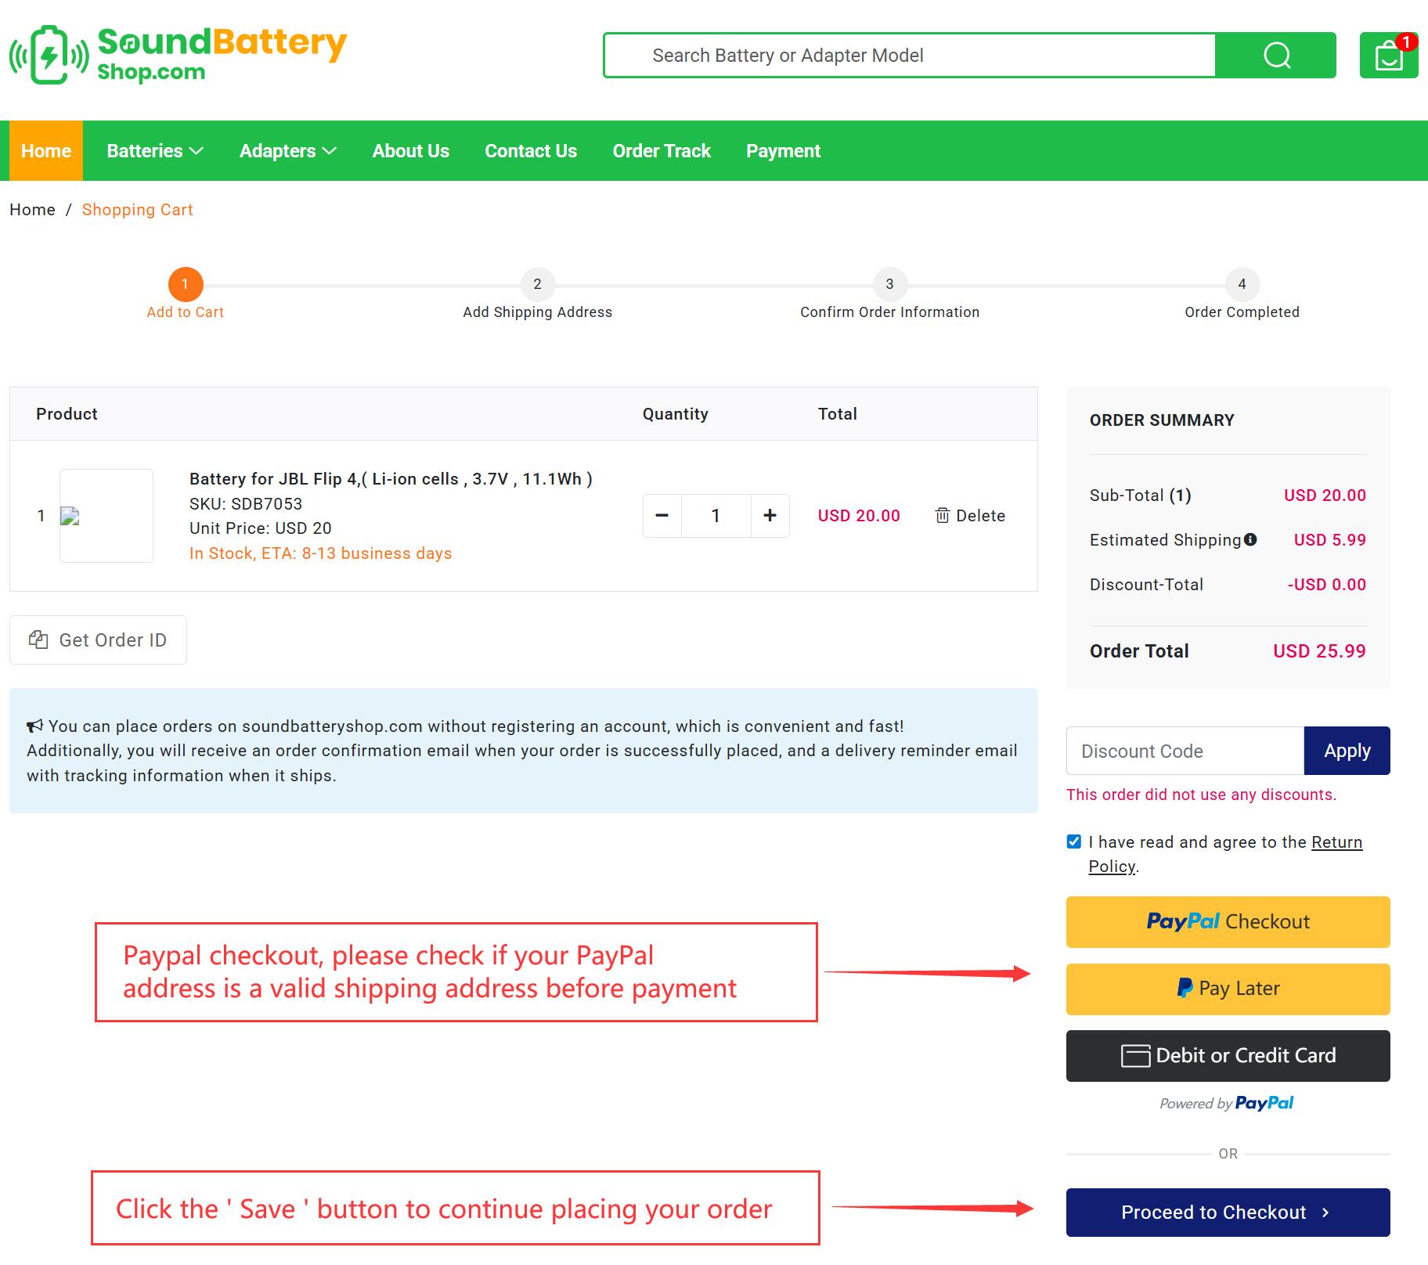Go to the Contact Us page

coord(531,151)
